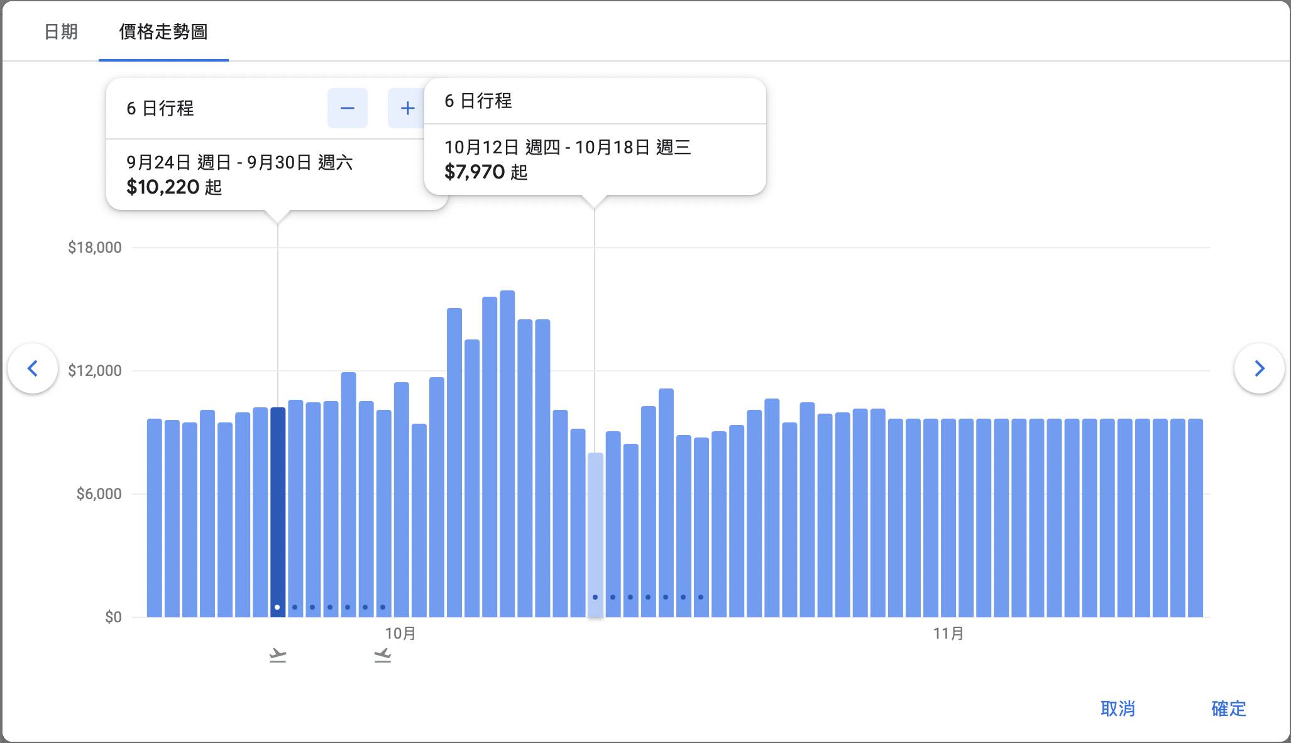The width and height of the screenshot is (1291, 743).
Task: Click the 11月 axis label
Action: point(948,633)
